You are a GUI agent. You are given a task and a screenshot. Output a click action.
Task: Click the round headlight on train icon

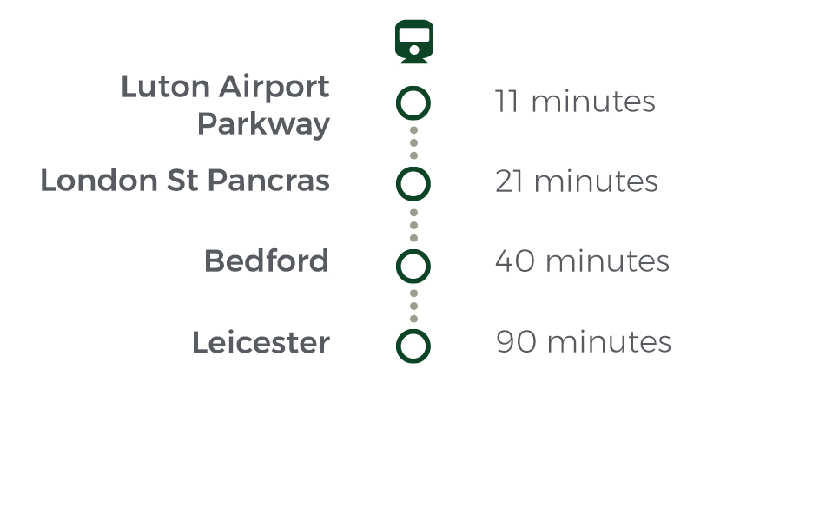(414, 50)
